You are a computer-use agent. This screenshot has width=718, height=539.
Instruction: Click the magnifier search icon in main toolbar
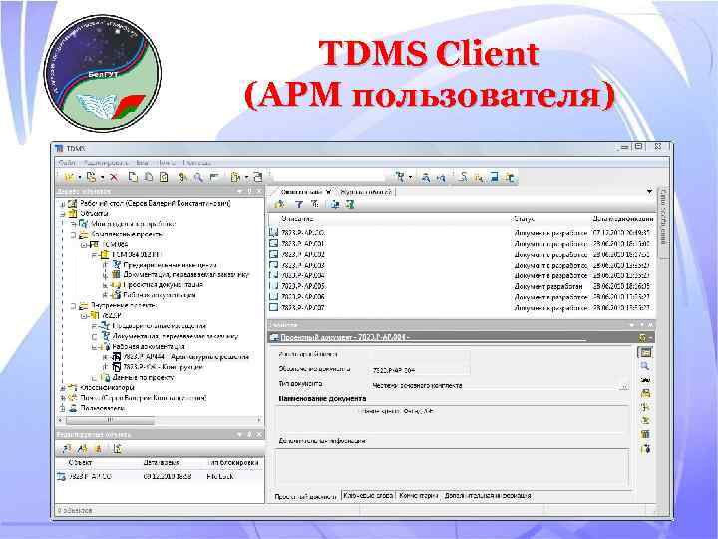198,177
